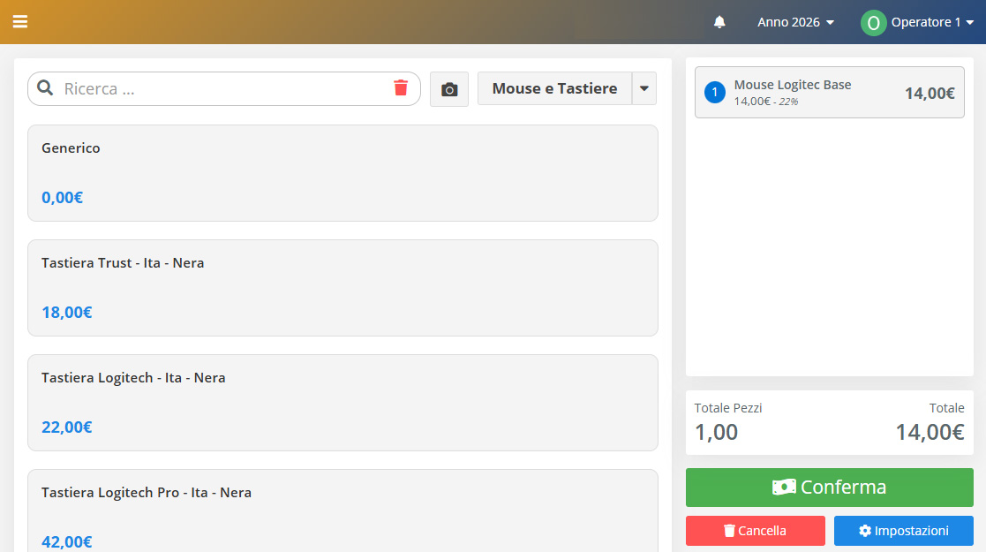The image size is (986, 552).
Task: Expand the Anno 2026 year dropdown
Action: click(795, 22)
